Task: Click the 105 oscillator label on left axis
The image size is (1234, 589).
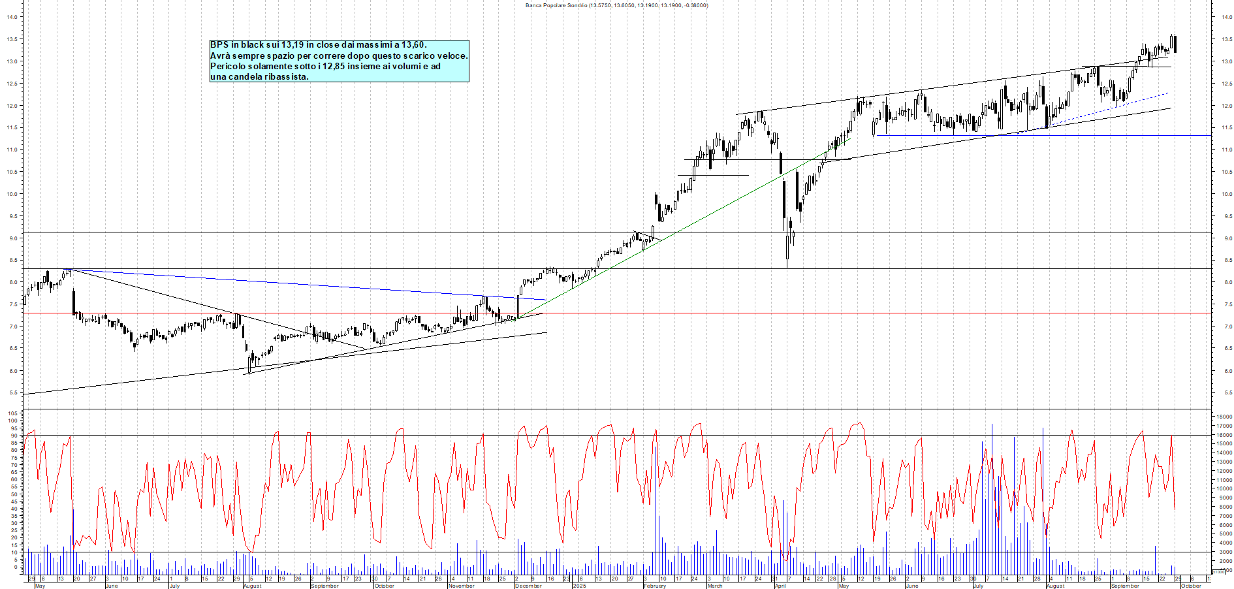Action: click(x=11, y=413)
